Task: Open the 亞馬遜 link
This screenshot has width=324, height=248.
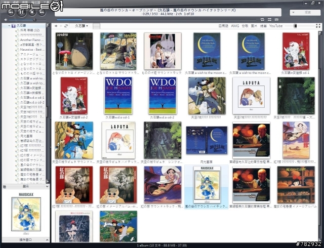Action: pyautogui.click(x=223, y=26)
